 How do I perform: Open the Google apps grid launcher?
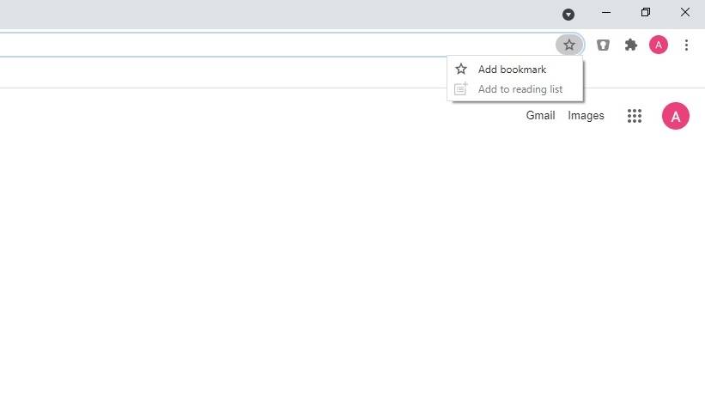[x=635, y=116]
